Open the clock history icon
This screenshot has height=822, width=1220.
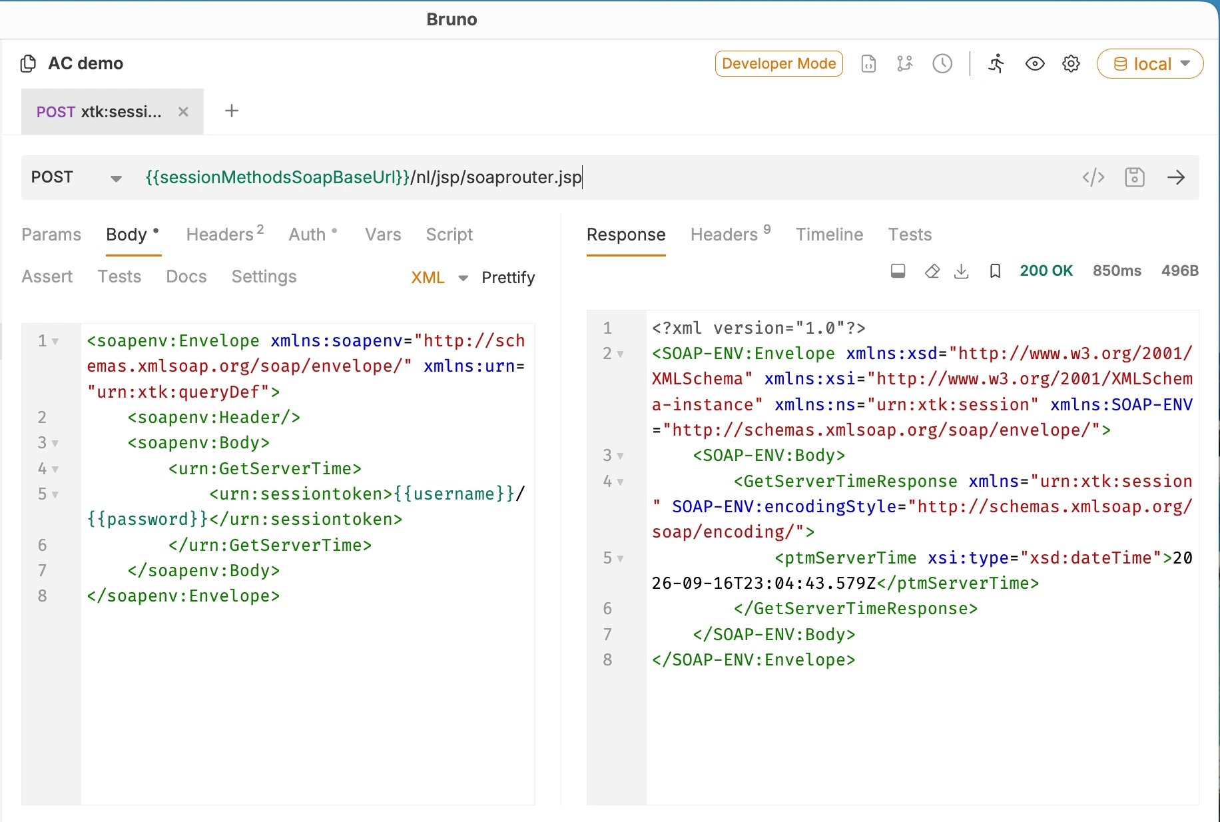pyautogui.click(x=942, y=63)
